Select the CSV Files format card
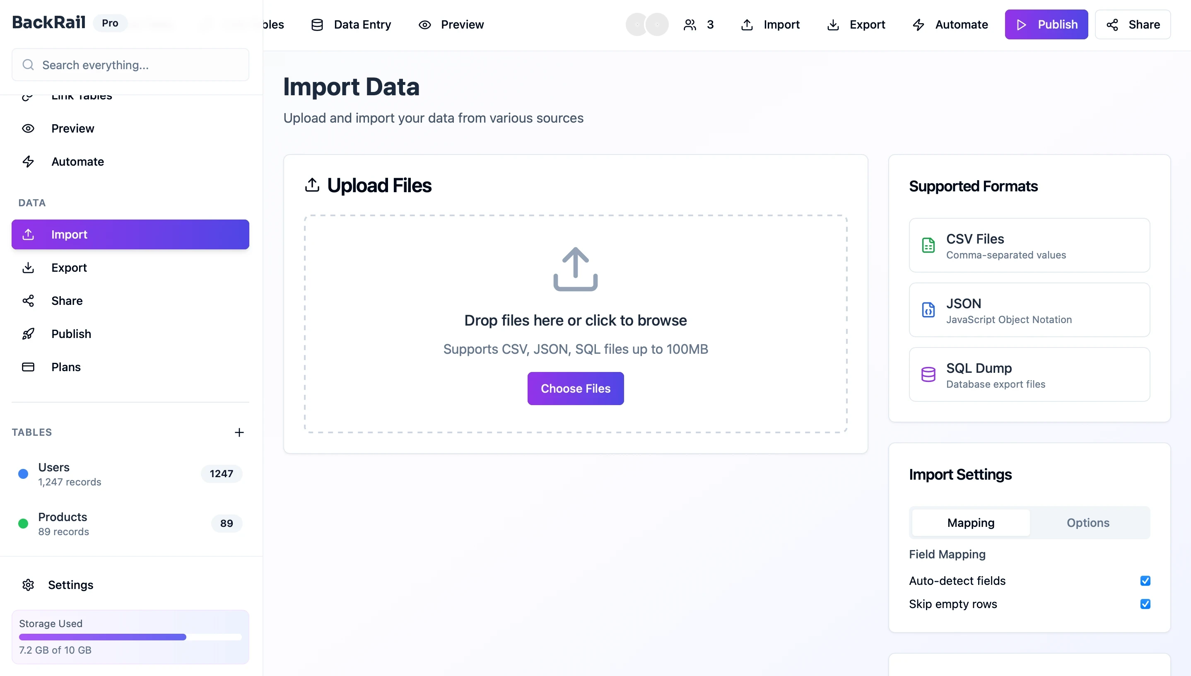Viewport: 1191px width, 676px height. pyautogui.click(x=1029, y=245)
